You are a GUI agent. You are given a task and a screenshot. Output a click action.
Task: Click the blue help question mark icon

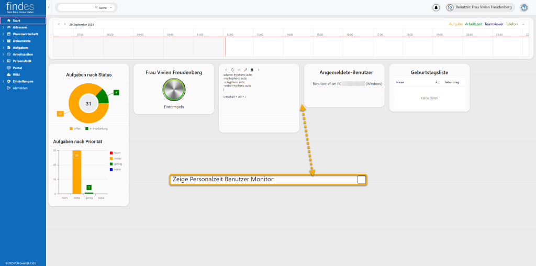click(x=523, y=8)
